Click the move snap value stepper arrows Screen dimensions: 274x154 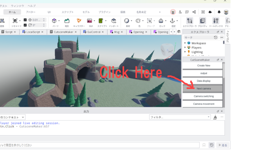[x=44, y=20]
